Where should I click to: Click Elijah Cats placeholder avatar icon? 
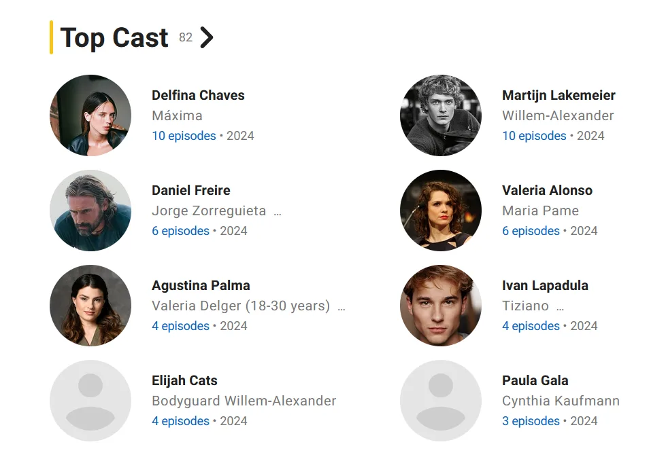[x=90, y=401]
